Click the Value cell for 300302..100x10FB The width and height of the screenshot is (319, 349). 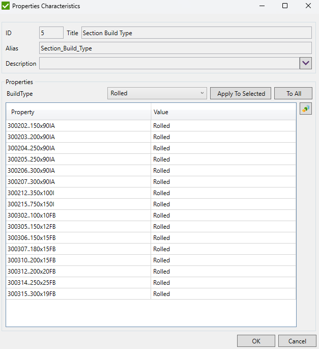(223, 216)
